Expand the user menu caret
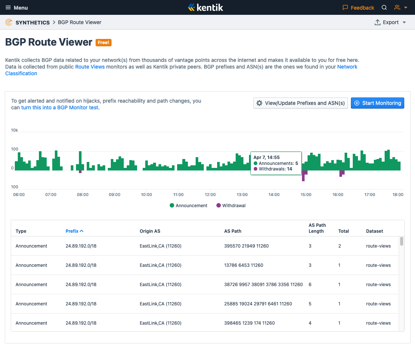 coord(406,7)
